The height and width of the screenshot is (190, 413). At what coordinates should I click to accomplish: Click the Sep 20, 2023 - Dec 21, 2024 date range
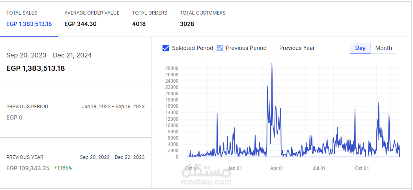pos(49,55)
